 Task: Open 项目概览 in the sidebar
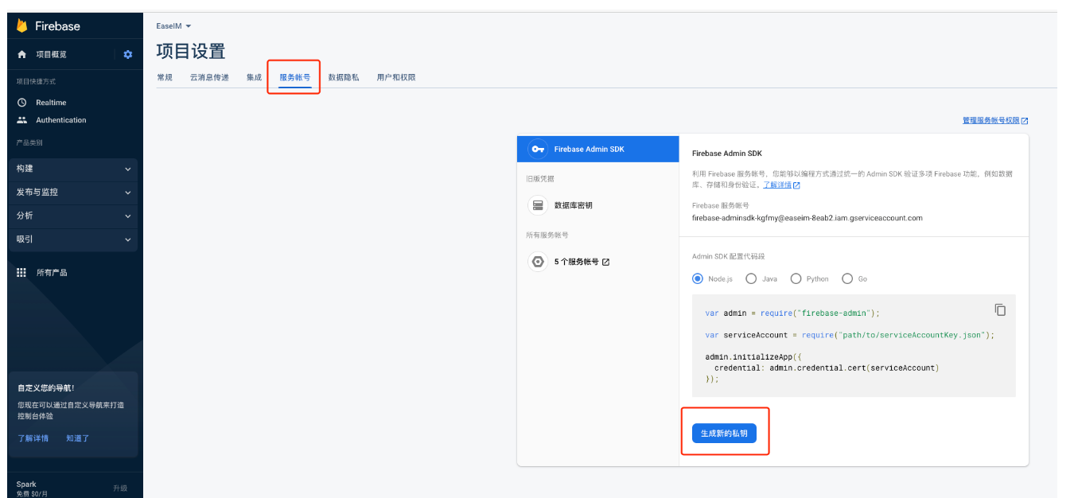51,54
